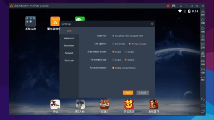This screenshot has height=120, width=214.
Task: Click the gamepad icon in title bar
Action: [174, 6]
